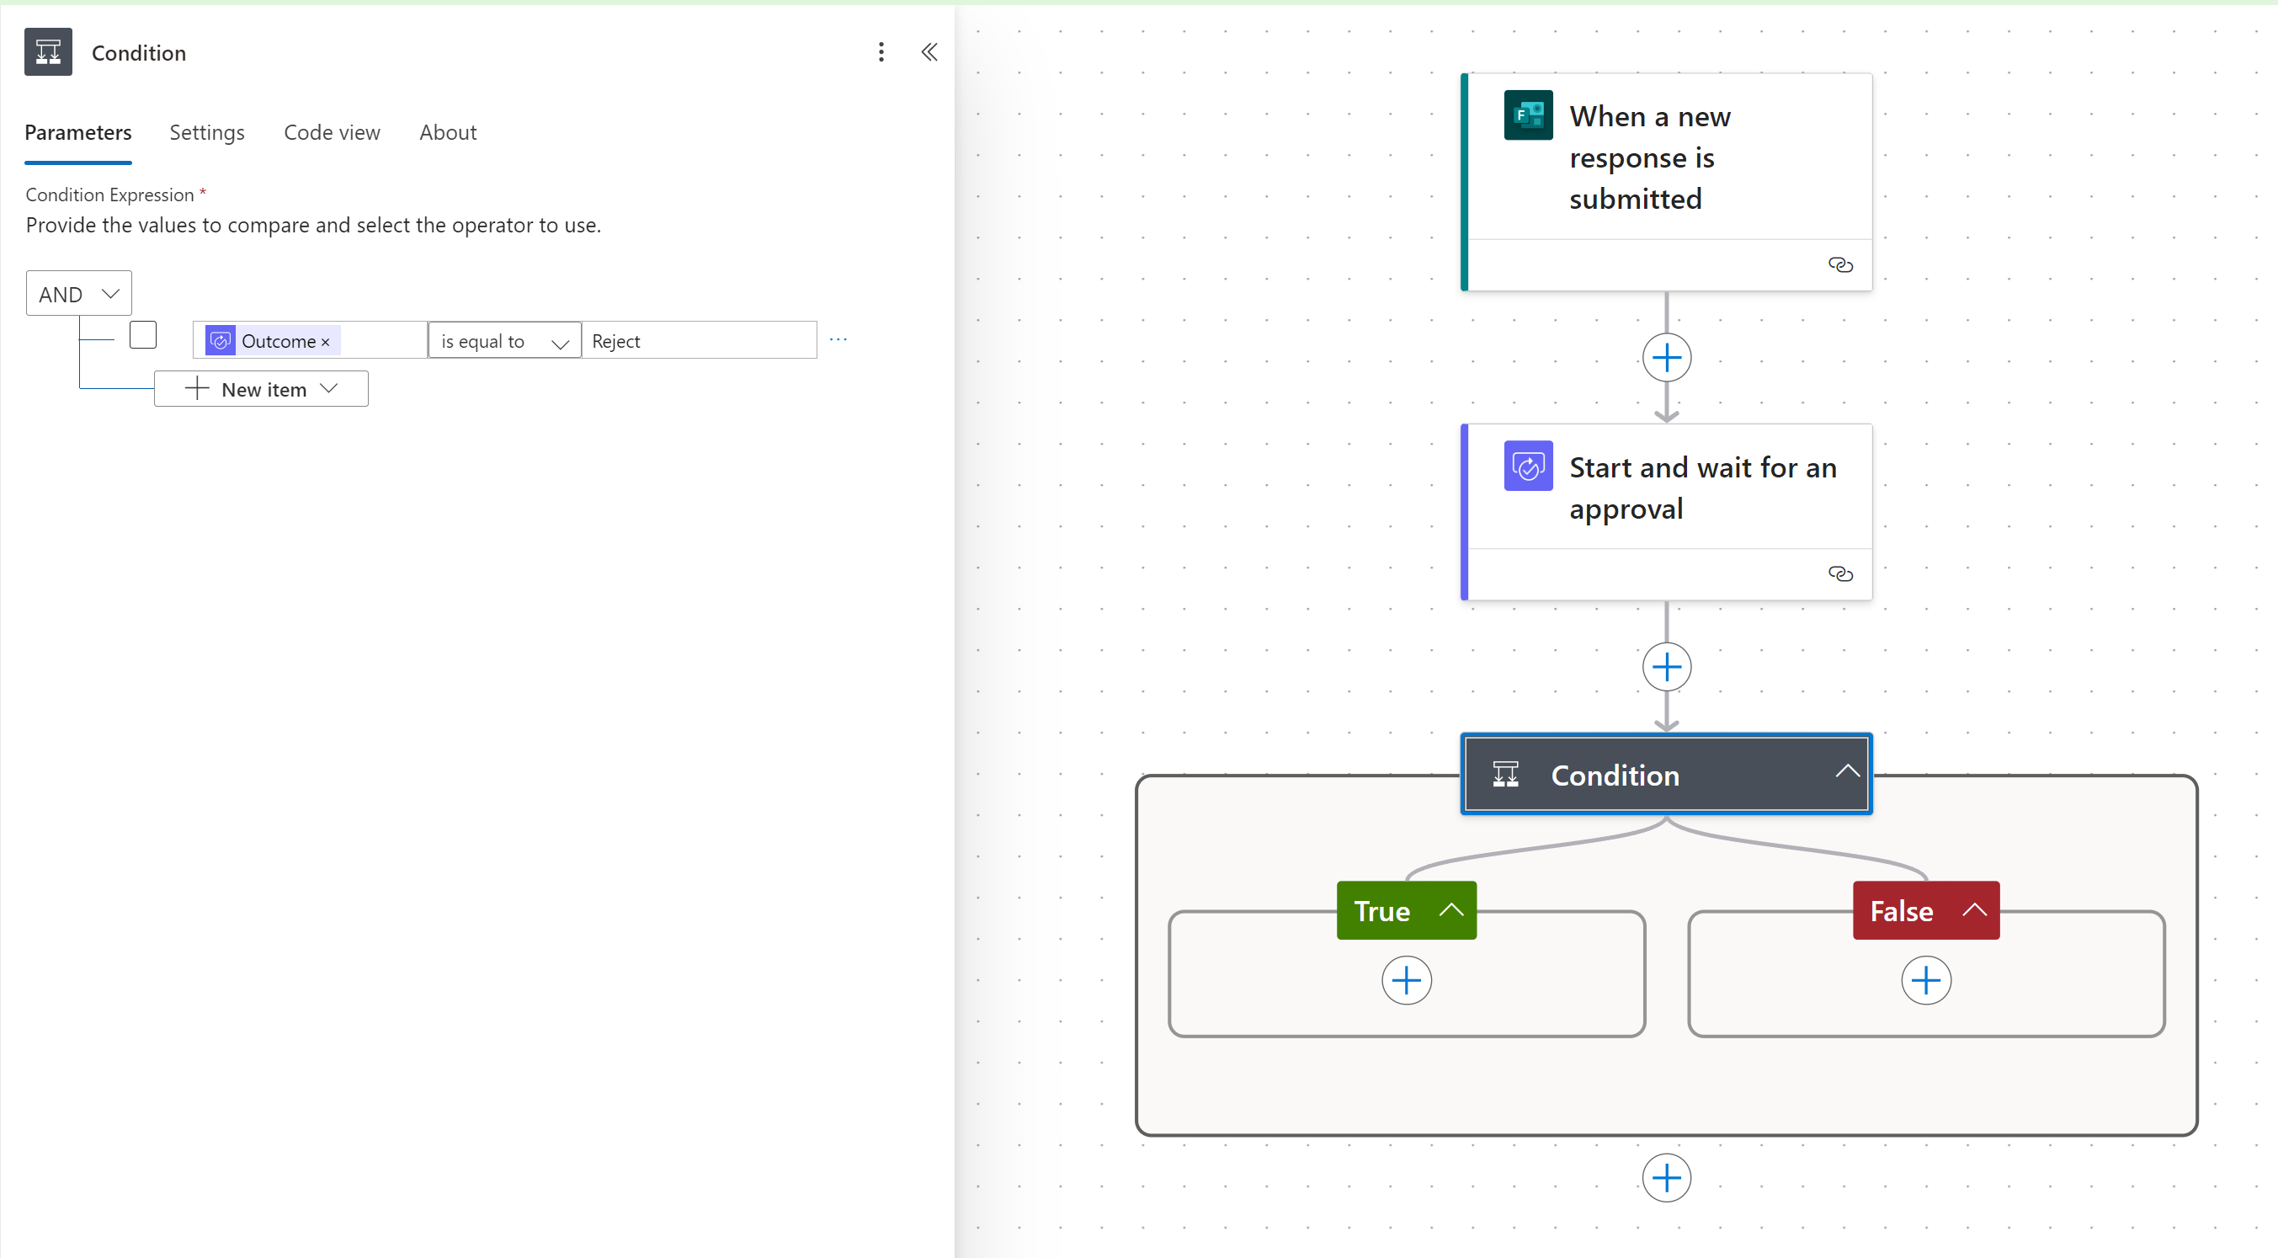Collapse the True branch

point(1450,910)
